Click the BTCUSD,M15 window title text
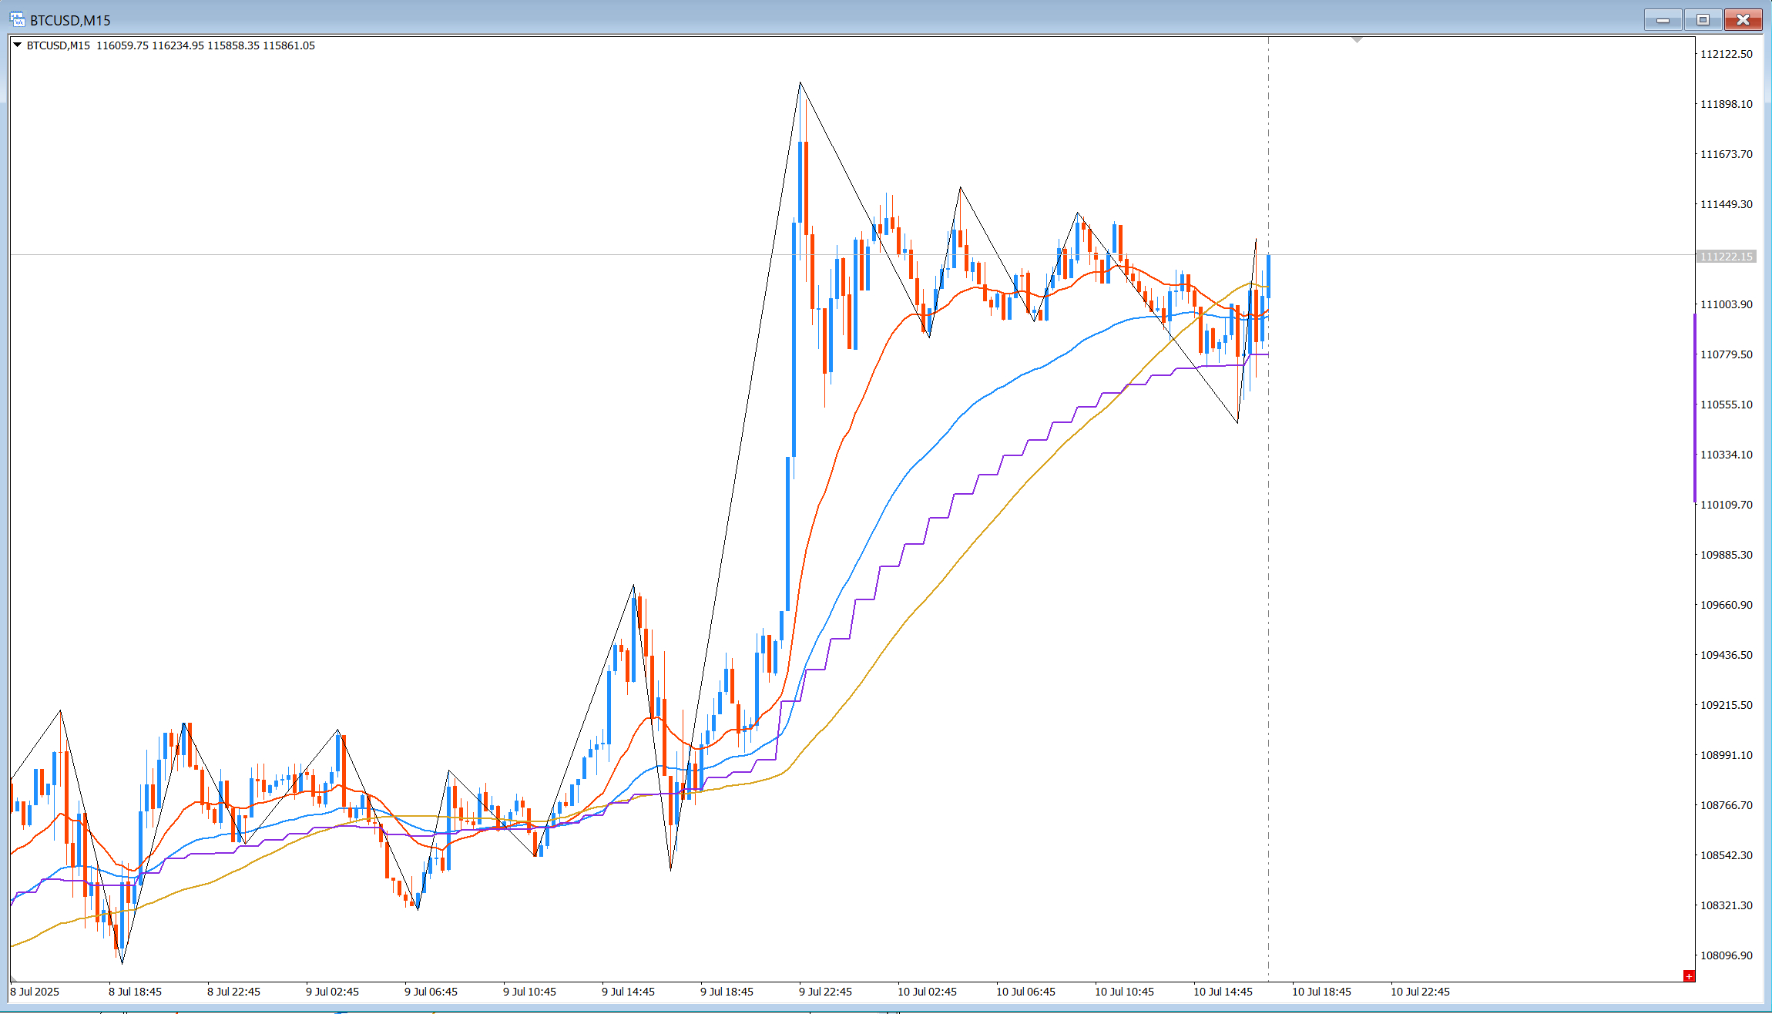 point(70,21)
